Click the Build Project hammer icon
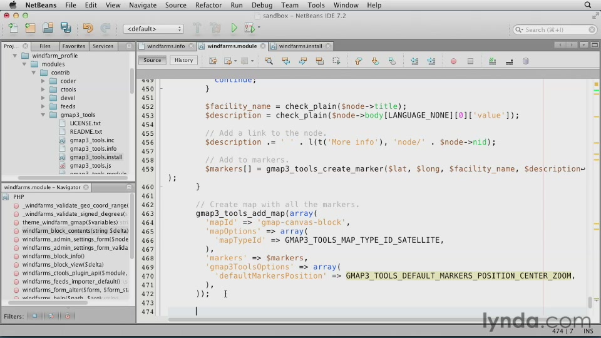The height and width of the screenshot is (338, 601). [x=197, y=28]
